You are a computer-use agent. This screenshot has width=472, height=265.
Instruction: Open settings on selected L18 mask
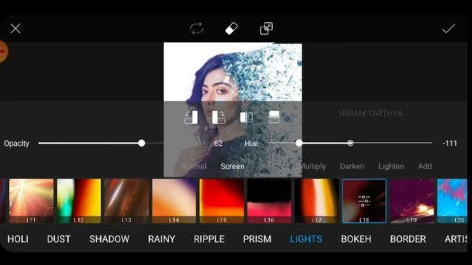click(364, 201)
